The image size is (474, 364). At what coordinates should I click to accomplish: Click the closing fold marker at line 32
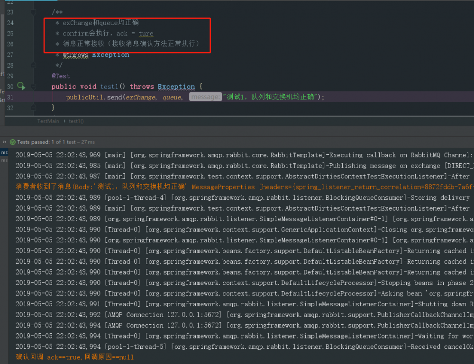tap(34, 108)
